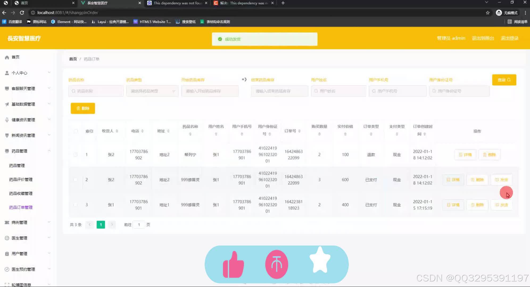The image size is (530, 287).
Task: Click the page 1 pagination button
Action: [101, 225]
